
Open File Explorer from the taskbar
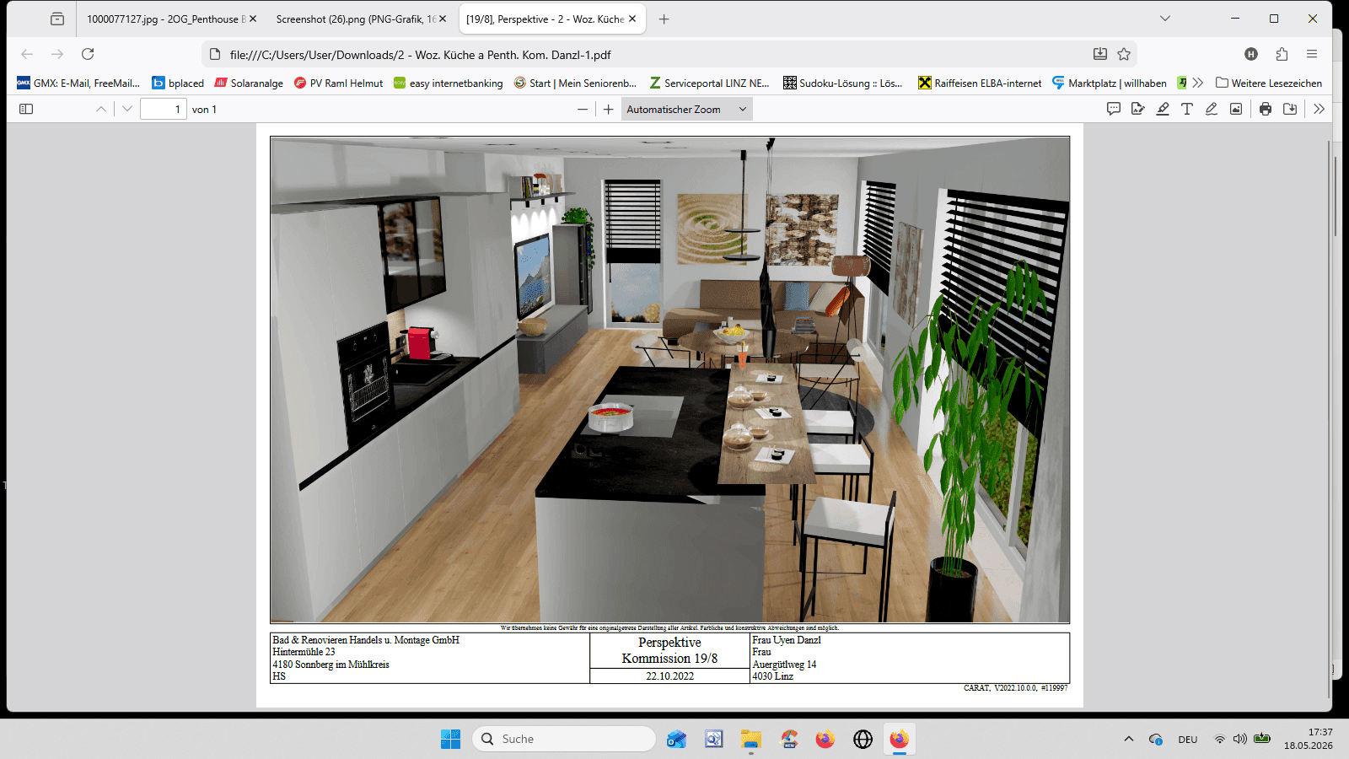[x=751, y=739]
